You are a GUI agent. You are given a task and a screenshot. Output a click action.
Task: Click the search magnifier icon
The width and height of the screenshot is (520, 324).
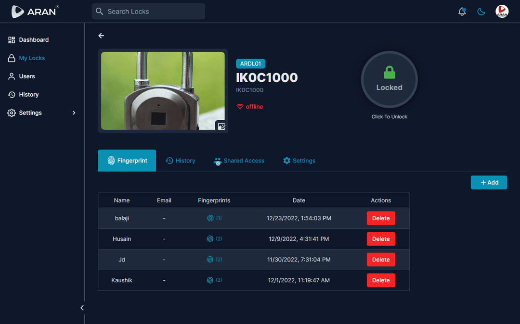pyautogui.click(x=99, y=11)
